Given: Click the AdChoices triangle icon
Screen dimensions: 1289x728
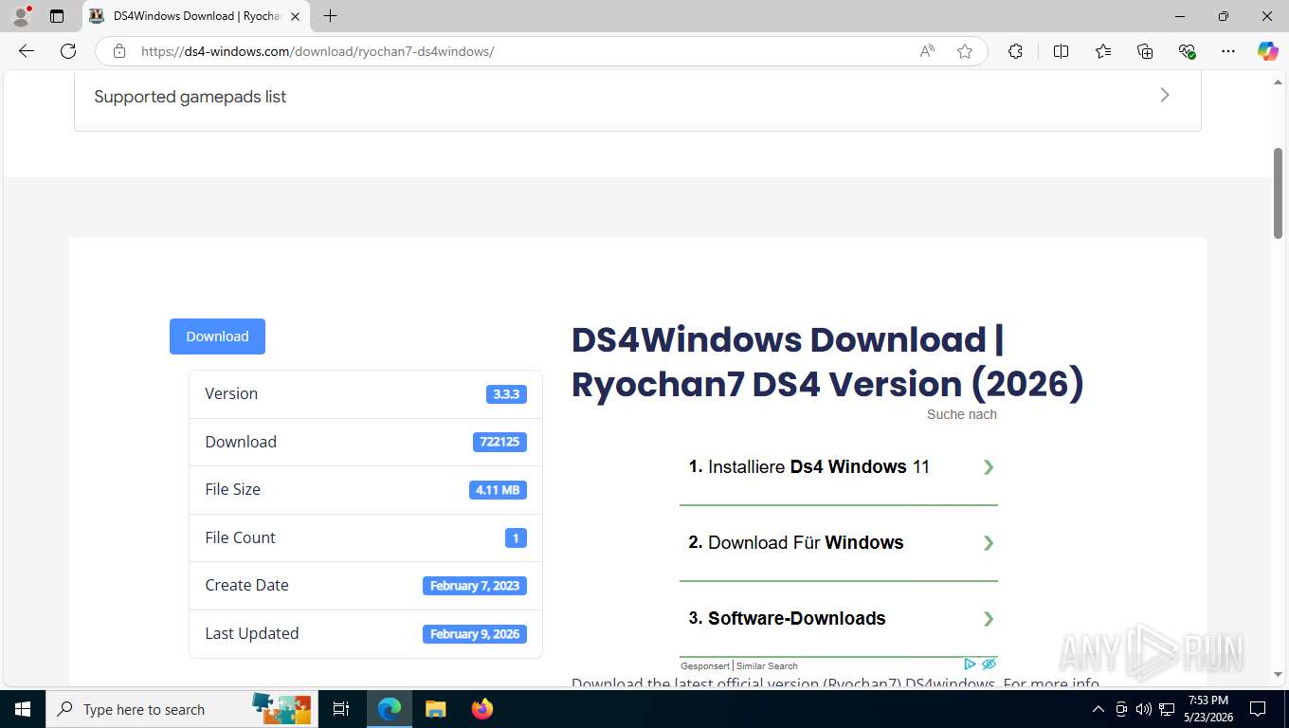Looking at the screenshot, I should coord(970,664).
